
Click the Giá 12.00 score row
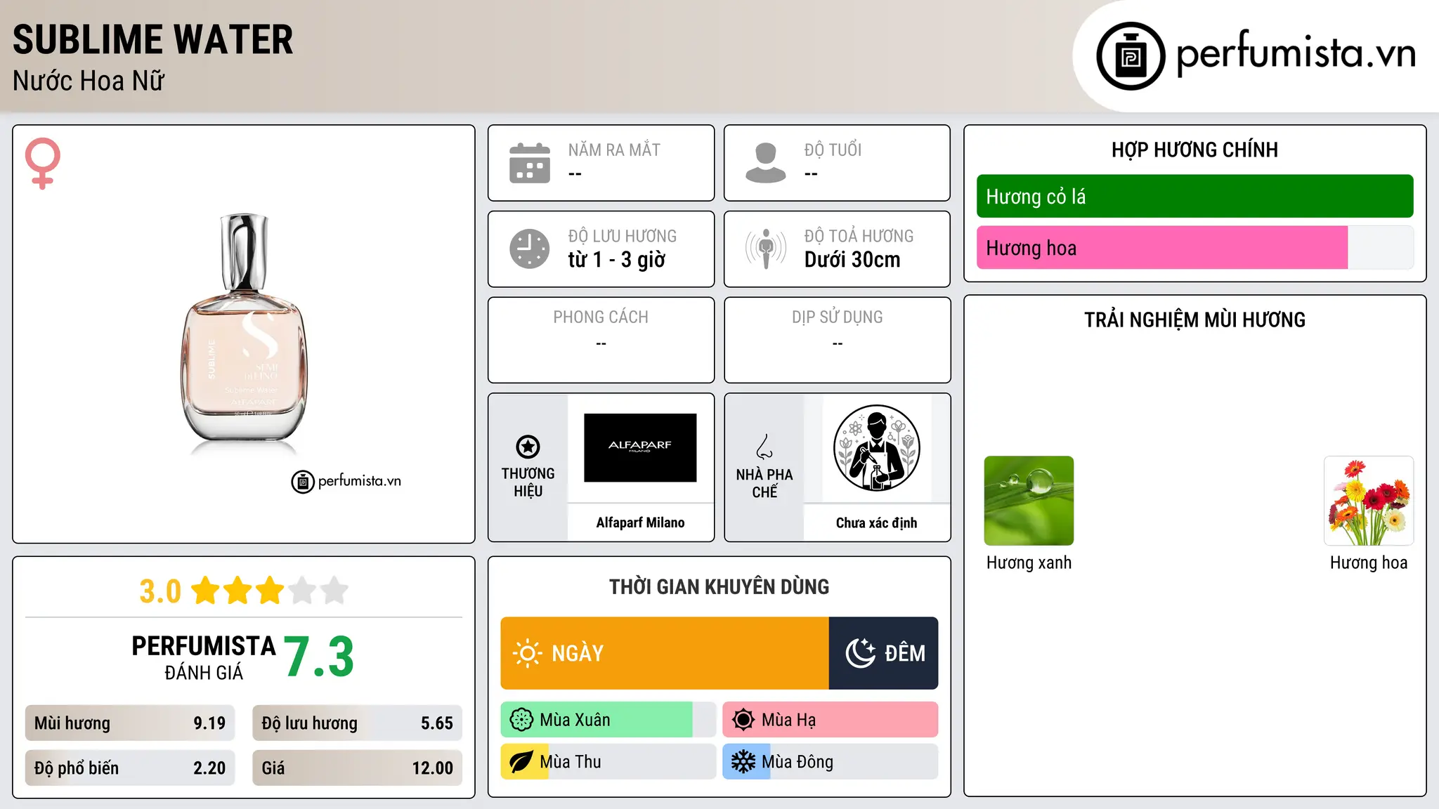(358, 768)
